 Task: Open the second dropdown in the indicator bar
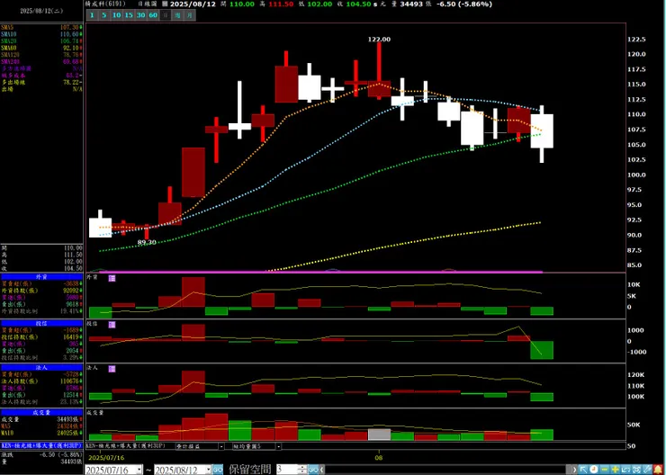click(200, 446)
